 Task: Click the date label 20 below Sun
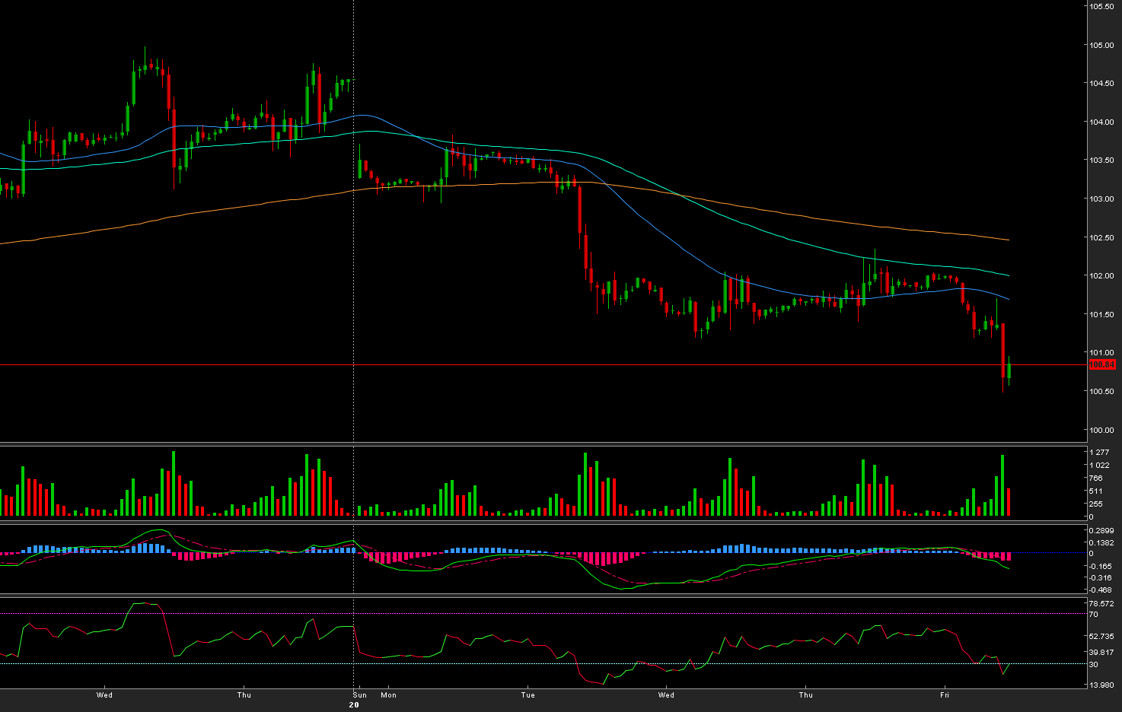pyautogui.click(x=354, y=705)
